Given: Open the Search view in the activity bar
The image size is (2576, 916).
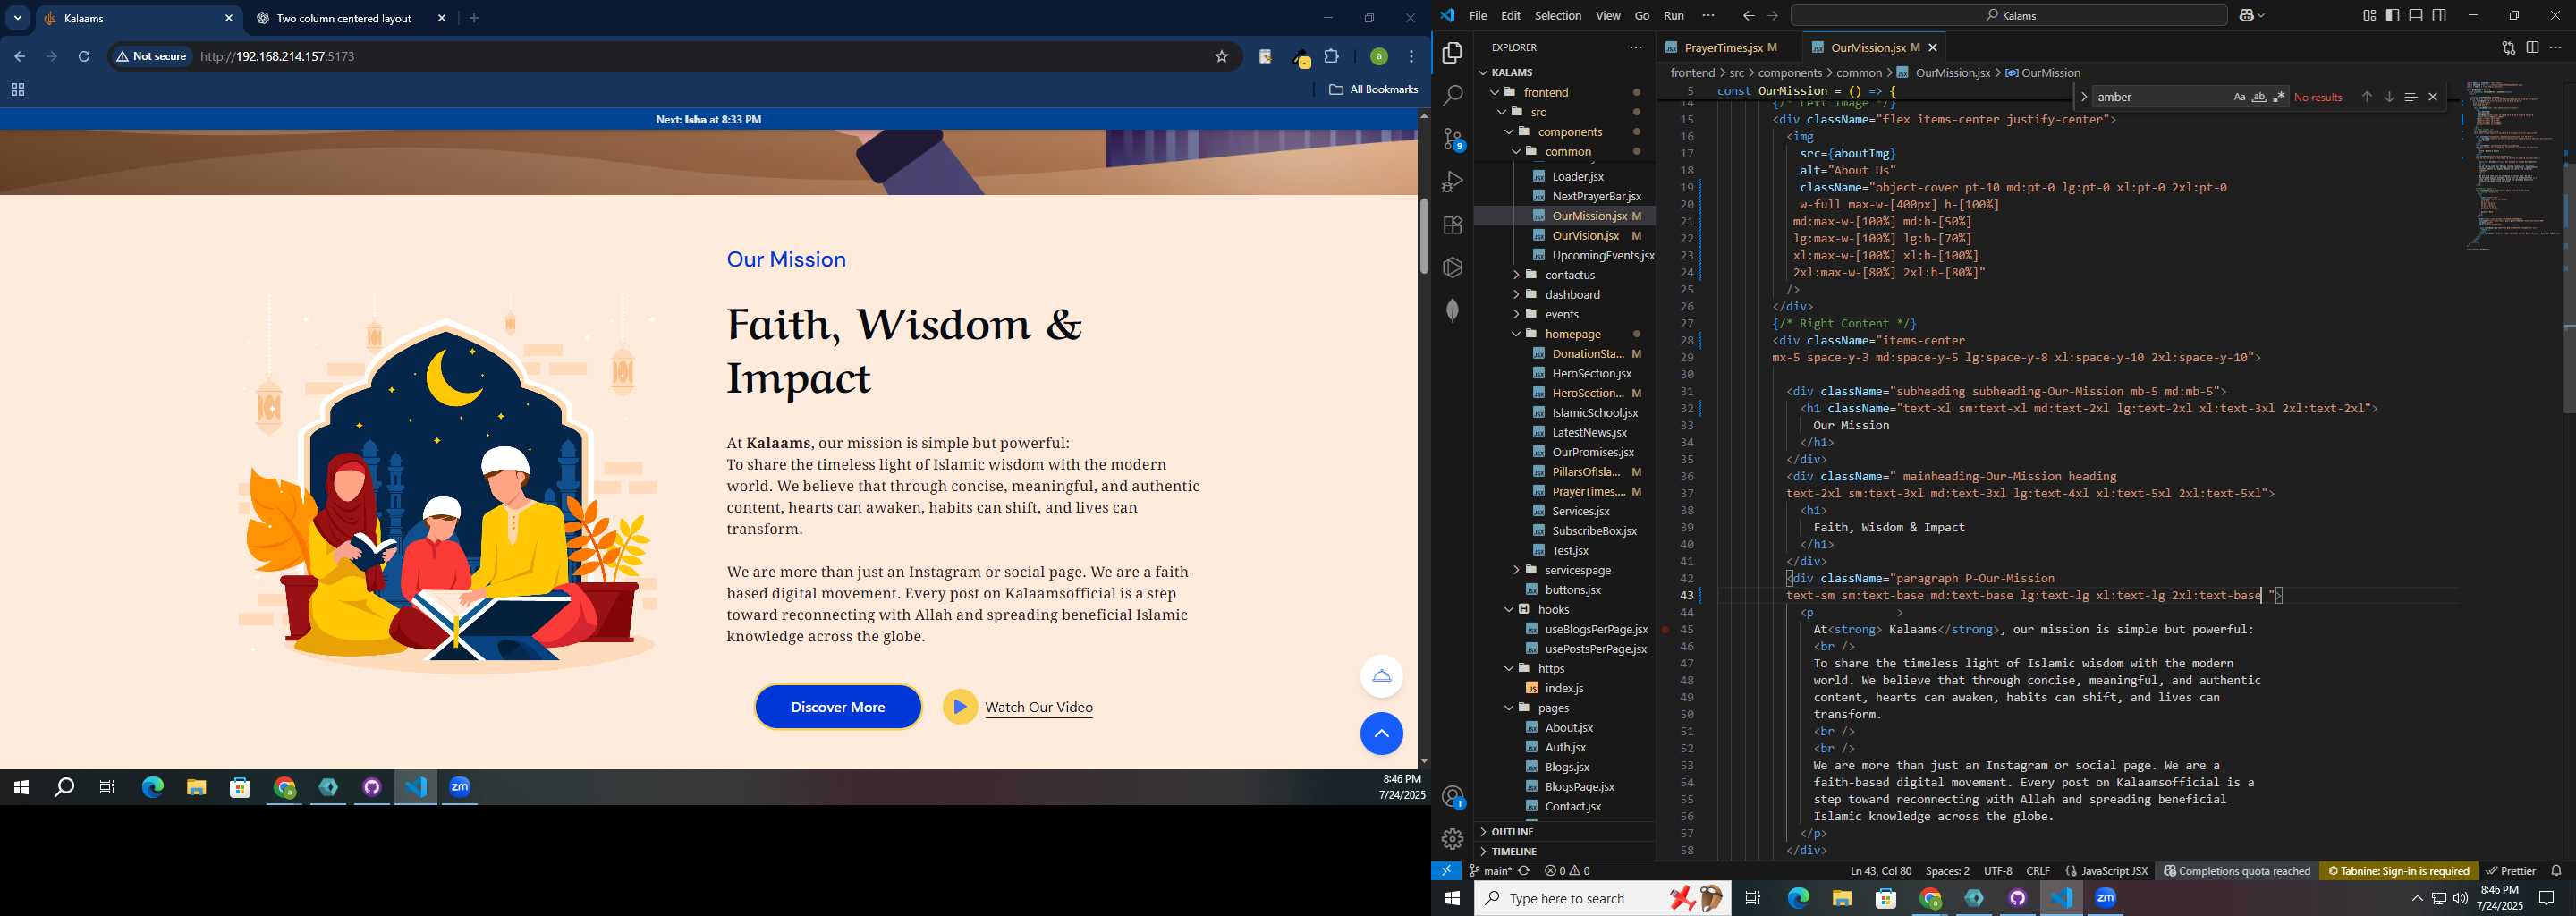Looking at the screenshot, I should tap(1452, 96).
